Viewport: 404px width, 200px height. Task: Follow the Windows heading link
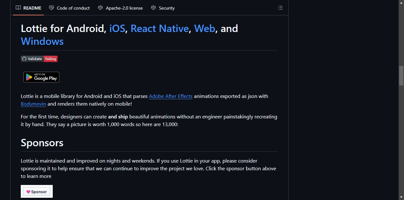(x=42, y=41)
